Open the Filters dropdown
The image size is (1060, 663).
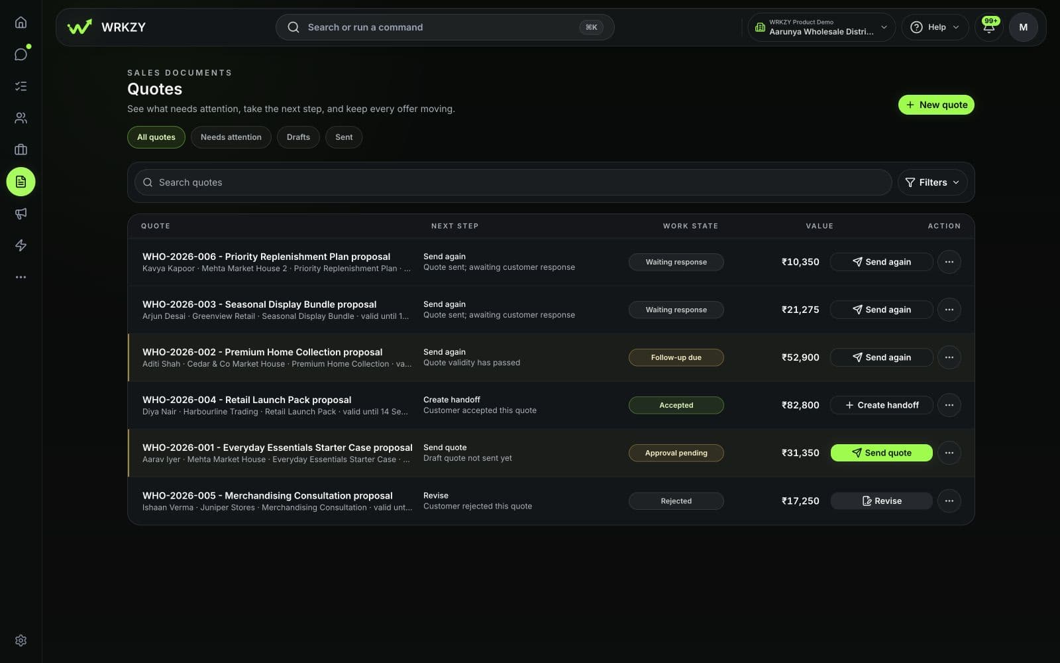[932, 182]
